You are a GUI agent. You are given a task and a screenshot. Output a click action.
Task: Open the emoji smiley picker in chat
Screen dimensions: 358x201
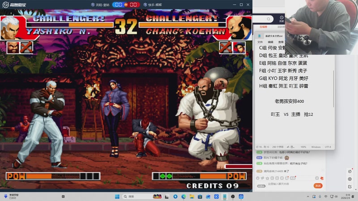point(258,178)
